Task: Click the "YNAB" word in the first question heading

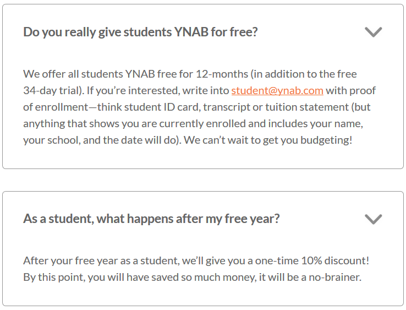Action: click(191, 32)
